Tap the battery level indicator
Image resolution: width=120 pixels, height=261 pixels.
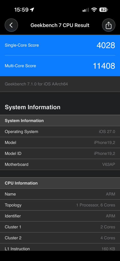(x=103, y=10)
